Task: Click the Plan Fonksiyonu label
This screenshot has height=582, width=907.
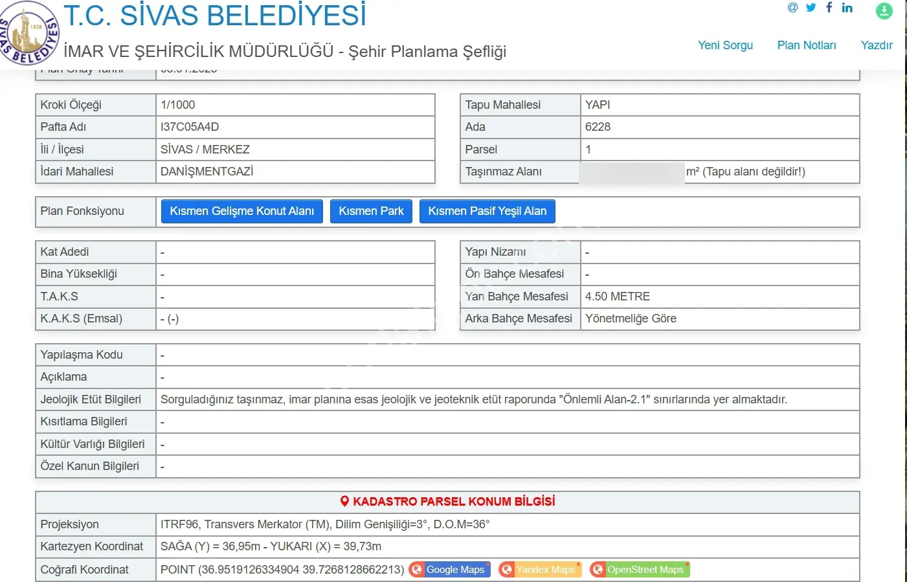Action: 82,211
